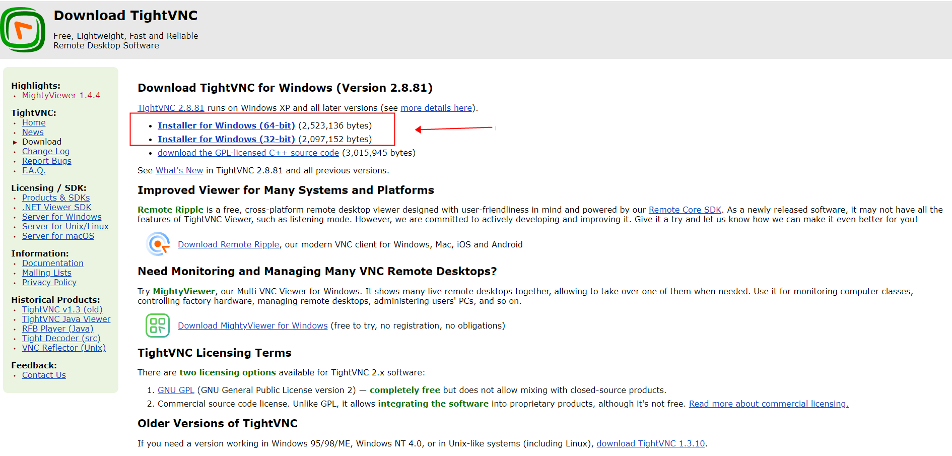Select Server for macOS in sidebar
This screenshot has width=952, height=456.
pos(58,236)
